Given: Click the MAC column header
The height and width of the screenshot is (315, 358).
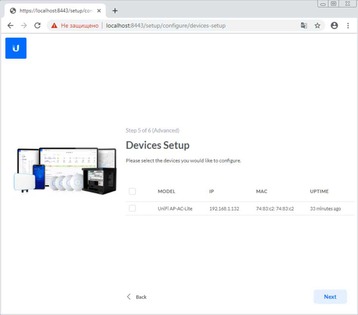Looking at the screenshot, I should pos(262,191).
